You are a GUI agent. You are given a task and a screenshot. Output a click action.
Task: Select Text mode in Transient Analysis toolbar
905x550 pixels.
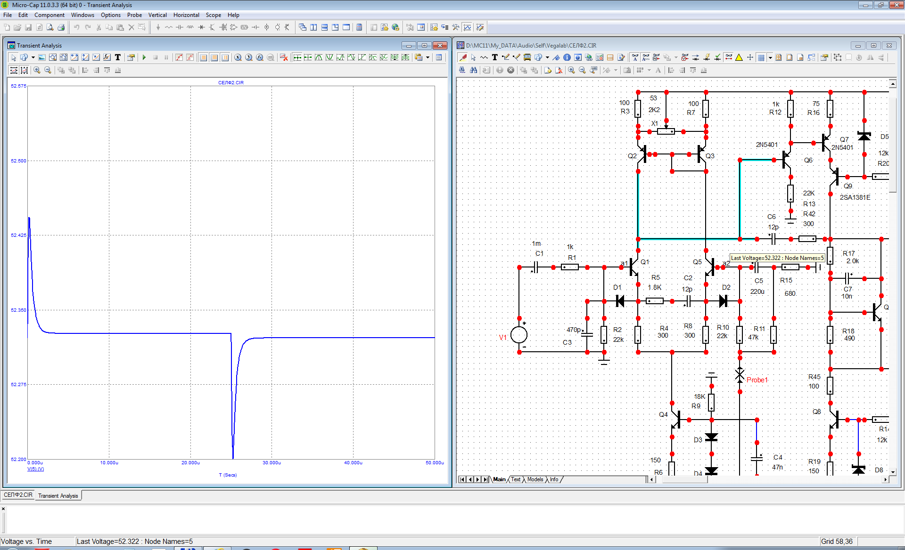118,57
